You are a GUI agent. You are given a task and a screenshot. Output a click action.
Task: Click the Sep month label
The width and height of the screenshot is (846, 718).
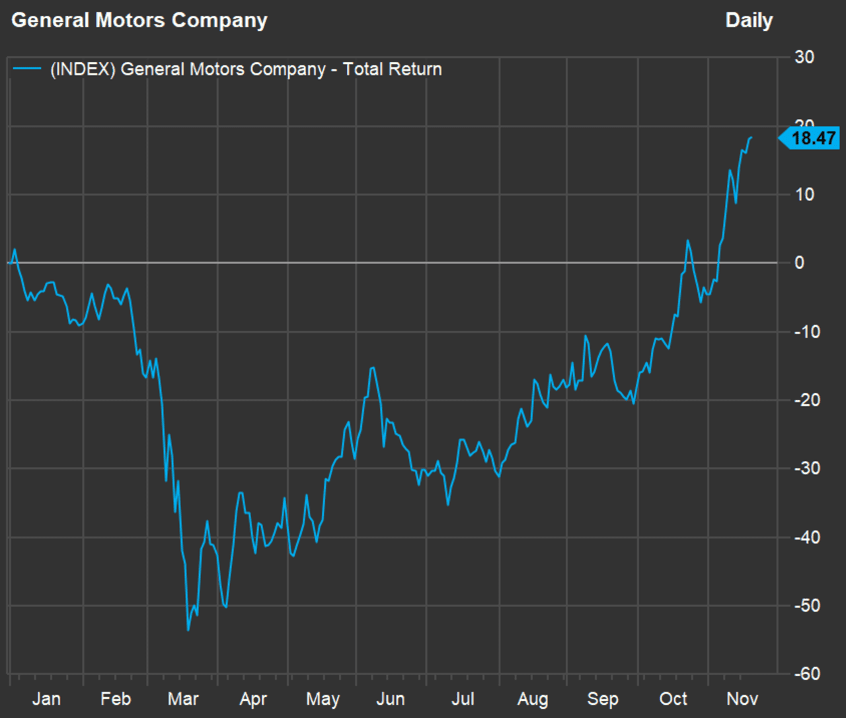tap(603, 699)
